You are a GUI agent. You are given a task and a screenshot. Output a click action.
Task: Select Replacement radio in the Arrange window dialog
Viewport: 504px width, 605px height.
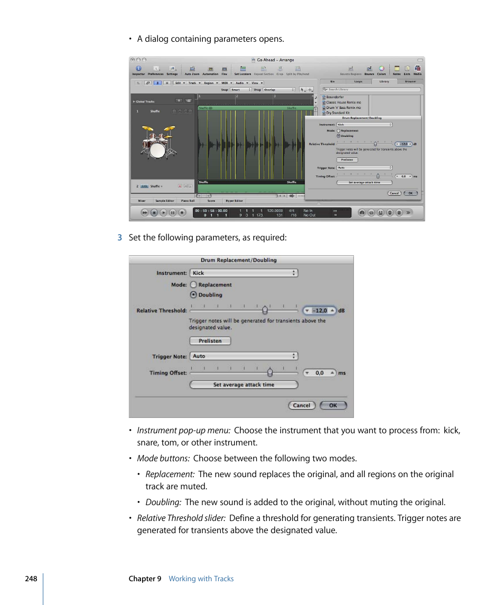pos(339,131)
